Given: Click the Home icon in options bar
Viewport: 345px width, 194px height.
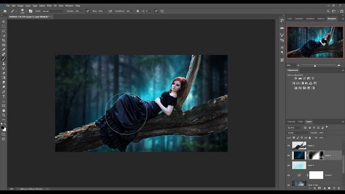Looking at the screenshot, I should tap(5, 11).
